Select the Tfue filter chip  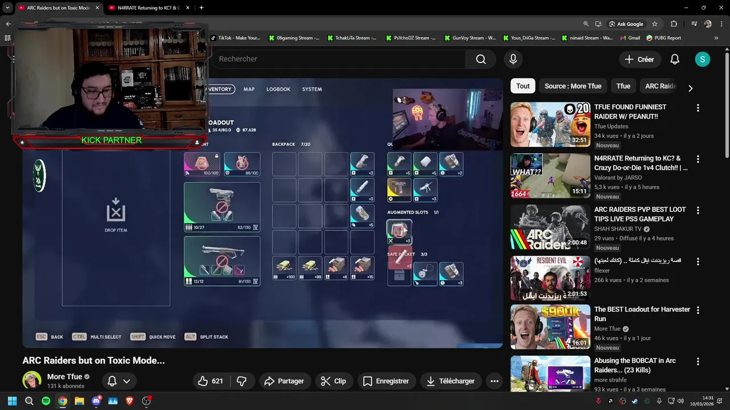coord(623,86)
